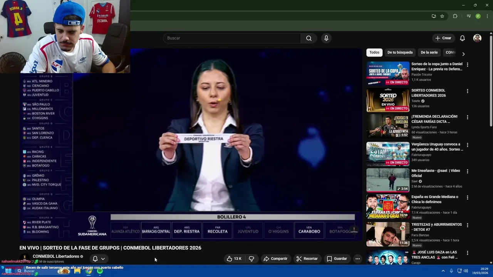Open options for César Farías video
The height and width of the screenshot is (277, 493).
tap(467, 117)
